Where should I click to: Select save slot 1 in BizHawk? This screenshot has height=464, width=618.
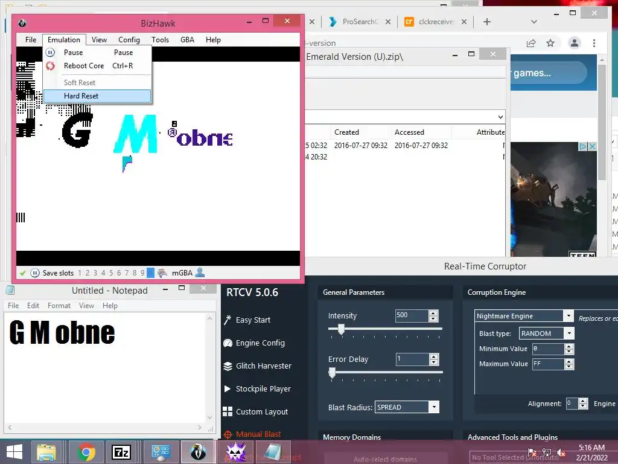tap(80, 273)
